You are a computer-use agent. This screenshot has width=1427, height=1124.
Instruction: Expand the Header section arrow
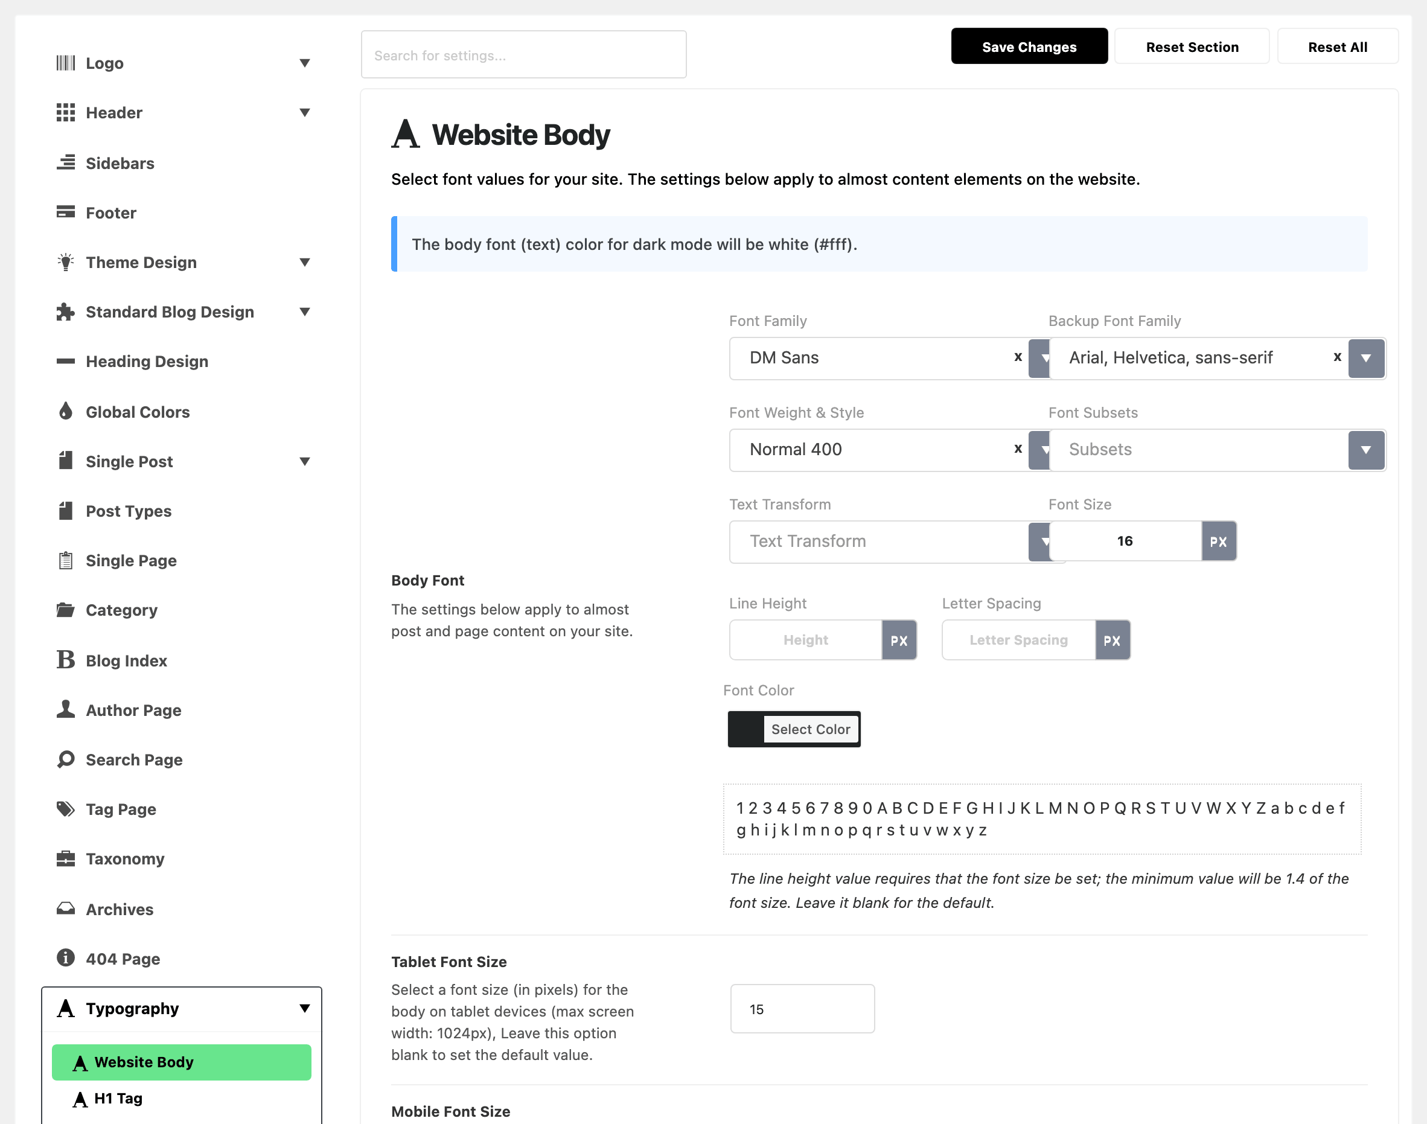tap(305, 112)
